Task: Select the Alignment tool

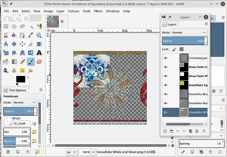Action: click(x=22, y=44)
